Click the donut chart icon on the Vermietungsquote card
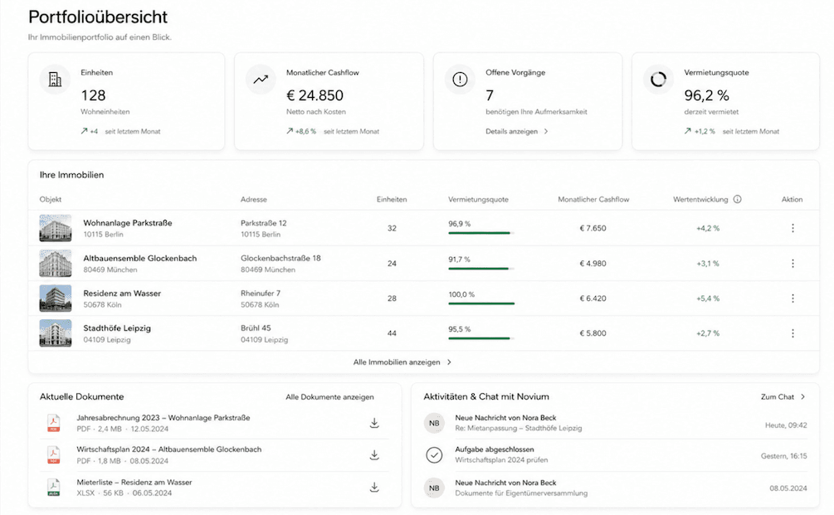Viewport: 834px width, 515px height. click(x=658, y=80)
